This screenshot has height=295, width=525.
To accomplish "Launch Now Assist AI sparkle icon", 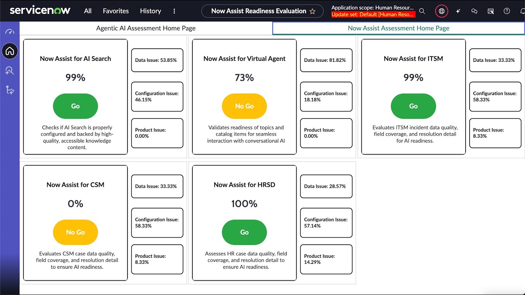I will 458,11.
